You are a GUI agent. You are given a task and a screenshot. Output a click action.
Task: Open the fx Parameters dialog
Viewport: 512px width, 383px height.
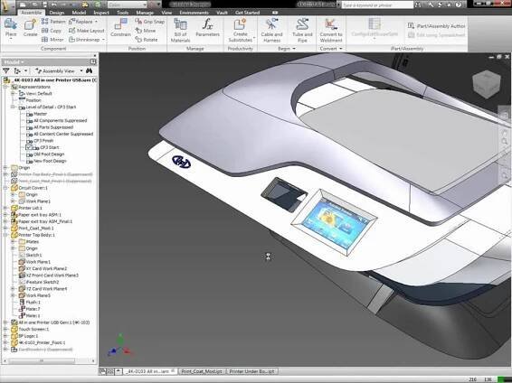[x=208, y=27]
